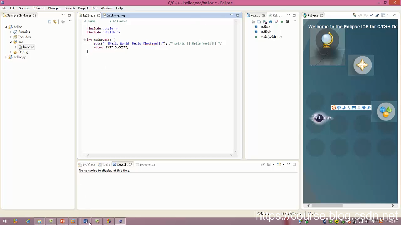Open PowerPoint from the taskbar
The image size is (401, 225).
pyautogui.click(x=63, y=221)
